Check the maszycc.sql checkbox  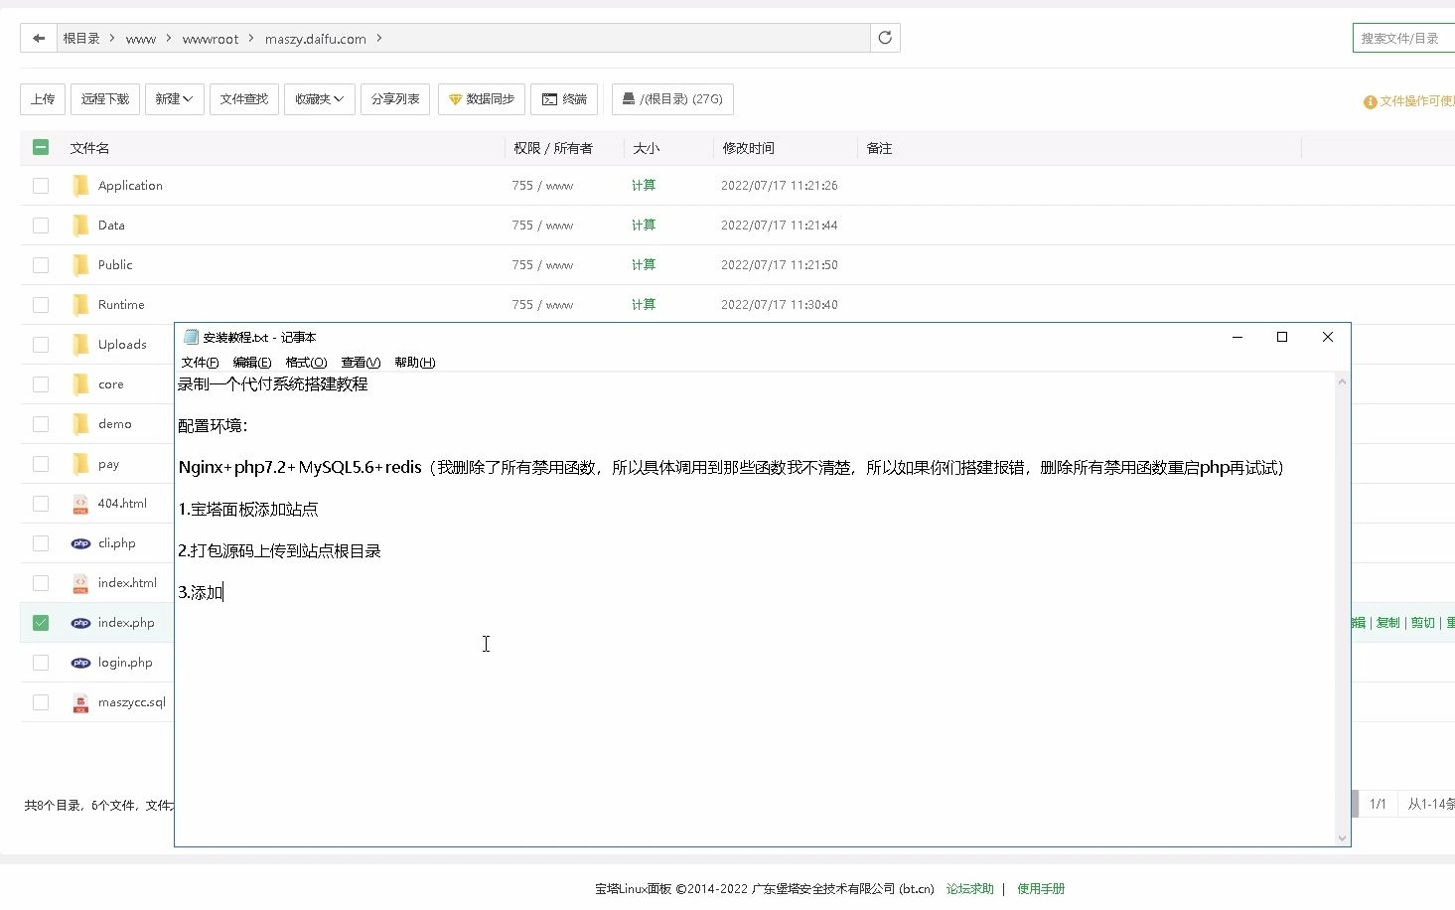click(x=41, y=702)
